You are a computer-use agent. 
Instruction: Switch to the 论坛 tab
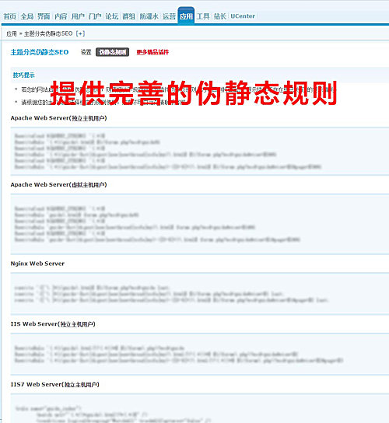click(x=112, y=16)
